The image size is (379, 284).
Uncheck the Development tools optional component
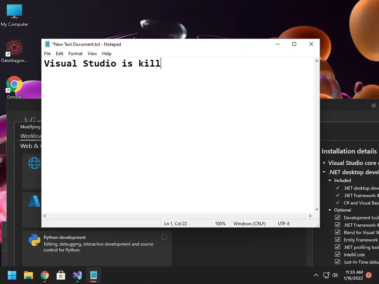tap(338, 217)
